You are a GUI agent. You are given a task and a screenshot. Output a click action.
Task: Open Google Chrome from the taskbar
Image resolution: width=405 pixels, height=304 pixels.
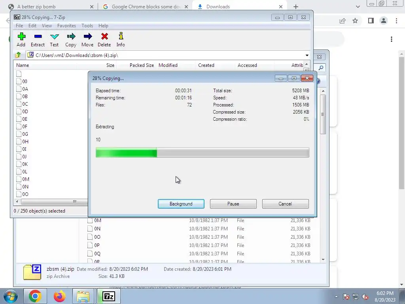pos(35,296)
